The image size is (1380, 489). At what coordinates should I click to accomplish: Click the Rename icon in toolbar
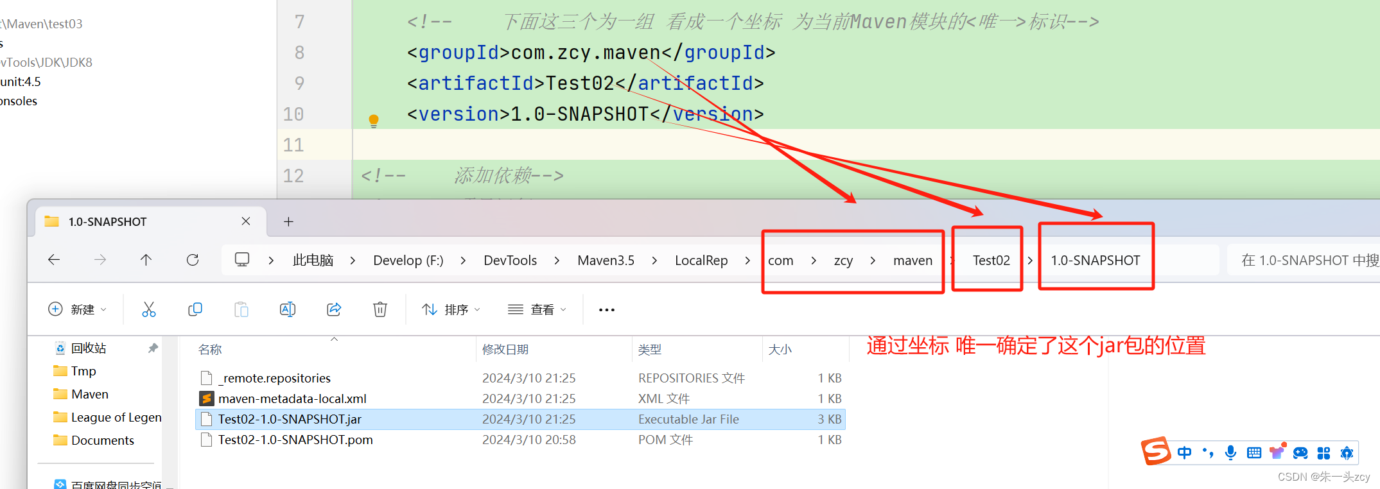(x=288, y=309)
